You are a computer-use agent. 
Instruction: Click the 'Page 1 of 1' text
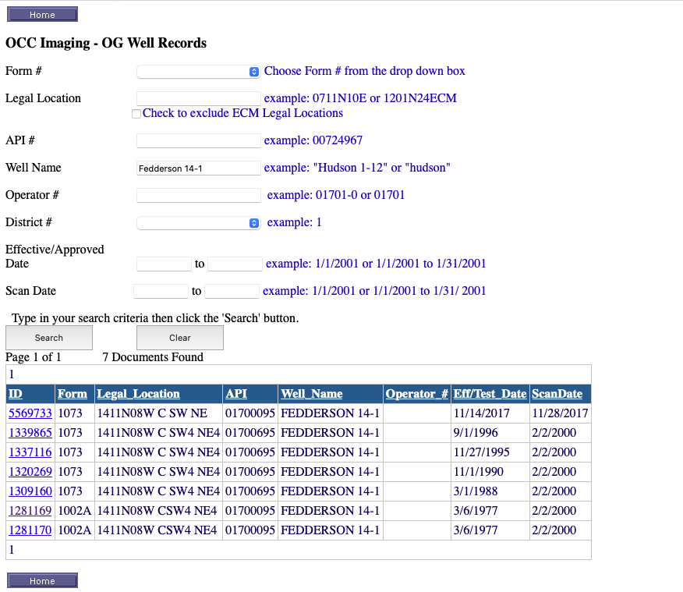pos(33,357)
